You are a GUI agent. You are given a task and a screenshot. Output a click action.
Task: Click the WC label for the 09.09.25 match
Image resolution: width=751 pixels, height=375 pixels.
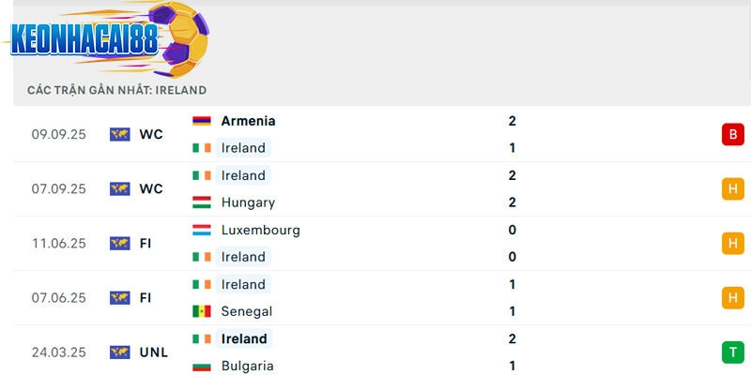pos(151,135)
